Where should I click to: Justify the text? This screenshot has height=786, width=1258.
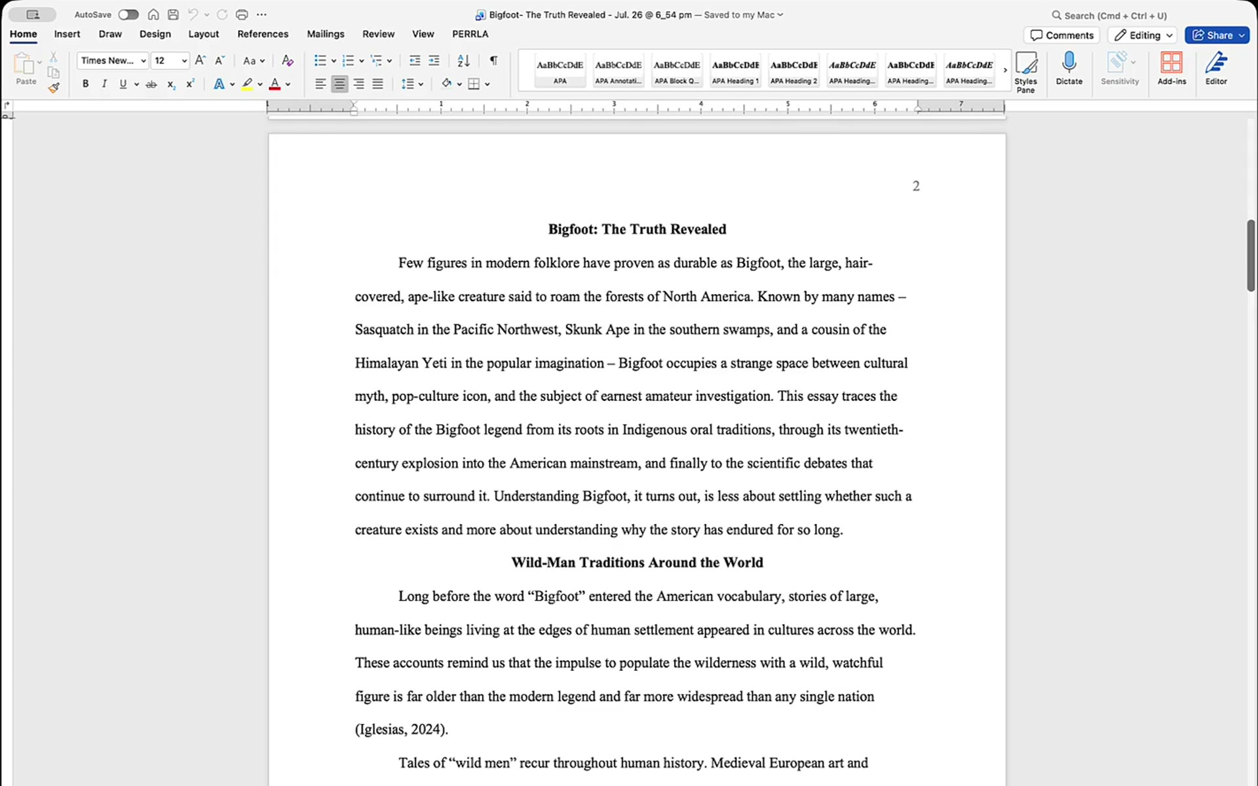click(377, 84)
